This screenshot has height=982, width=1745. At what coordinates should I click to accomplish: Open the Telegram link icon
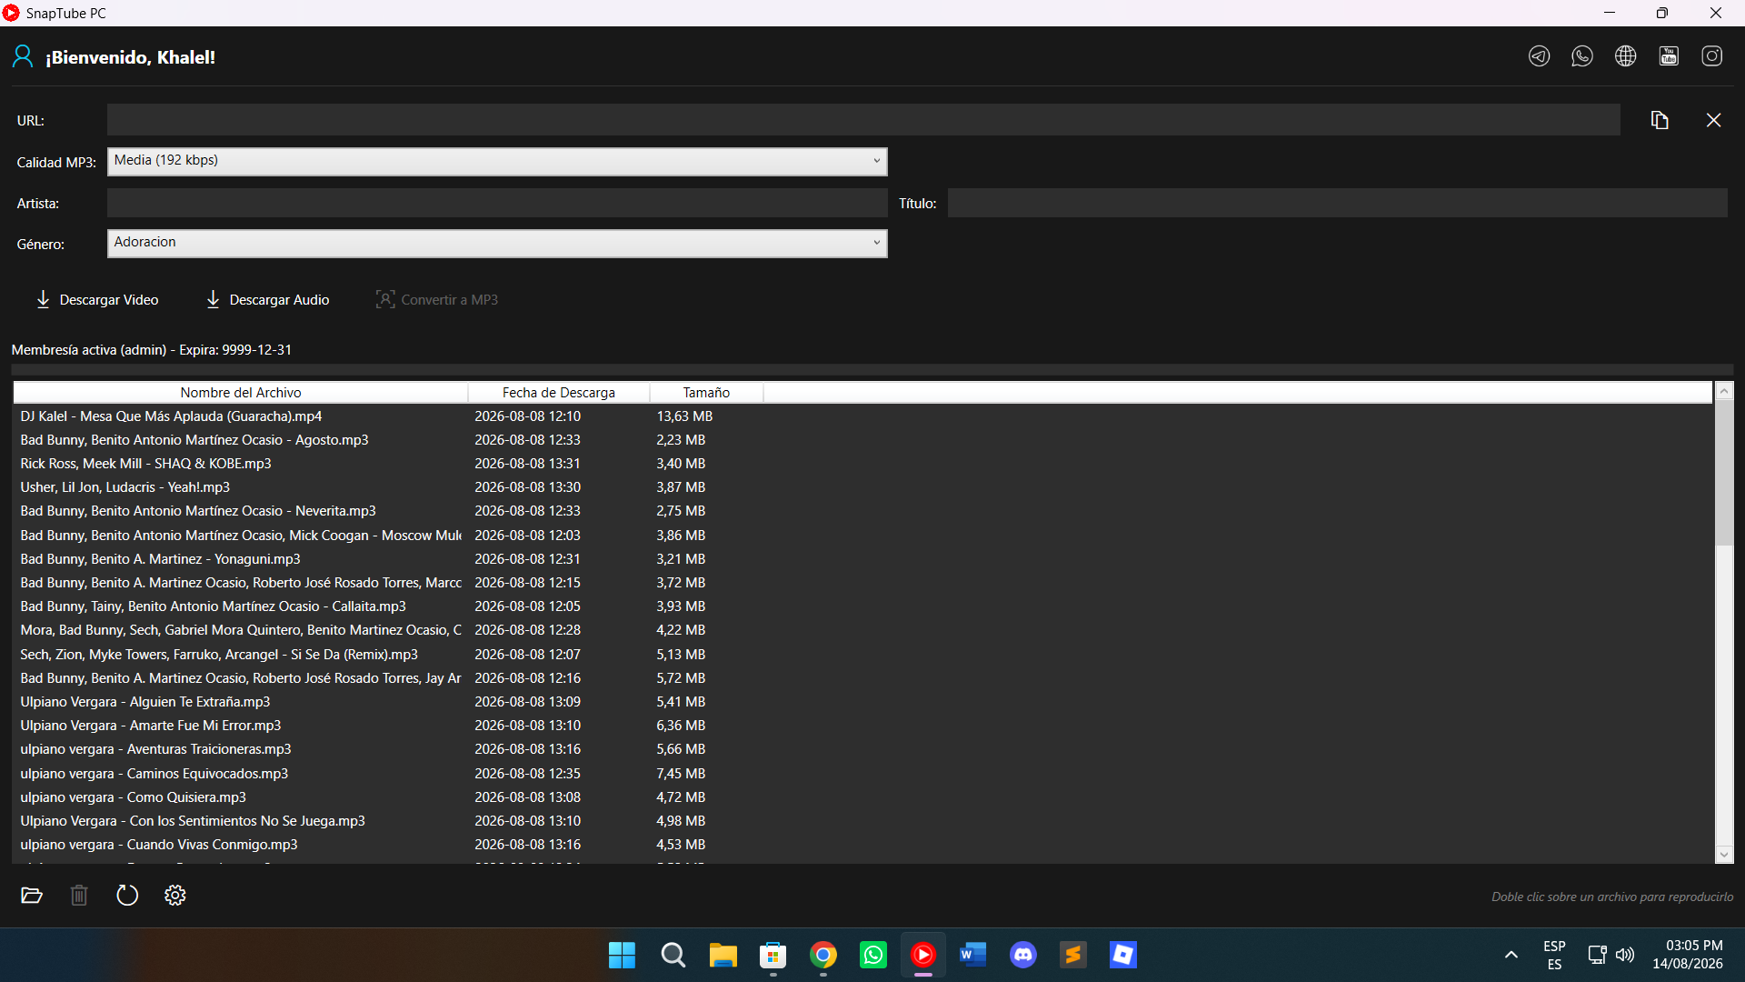[x=1539, y=56]
